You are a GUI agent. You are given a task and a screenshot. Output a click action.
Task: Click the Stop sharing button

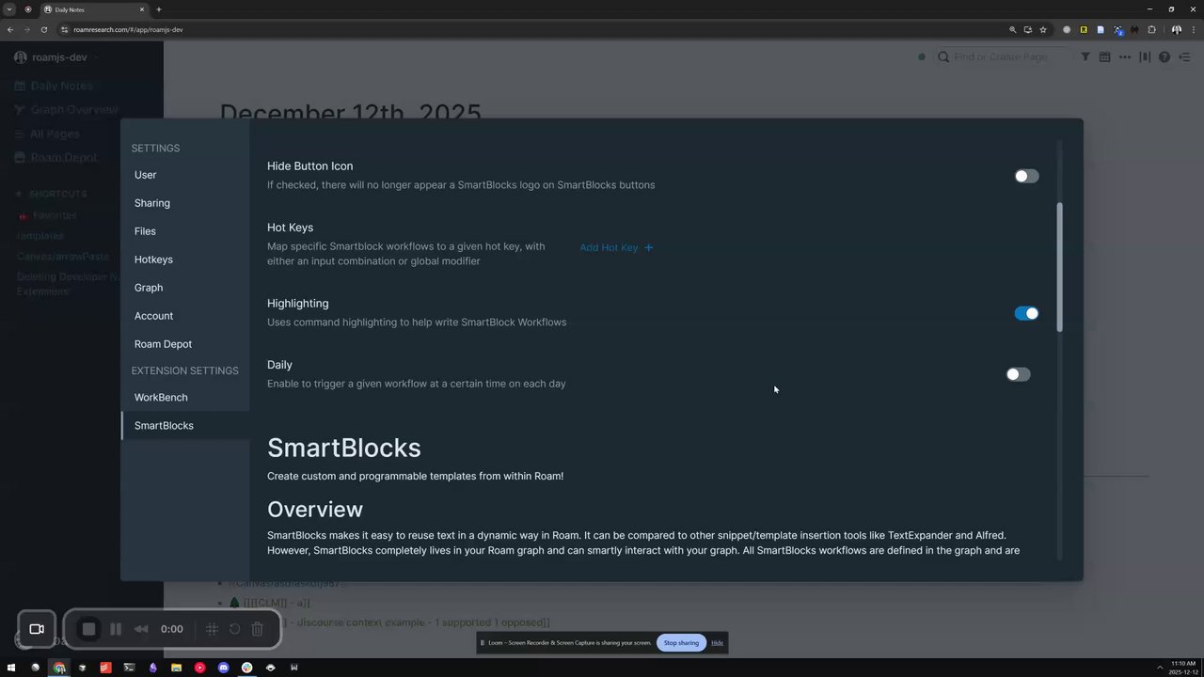coord(681,643)
